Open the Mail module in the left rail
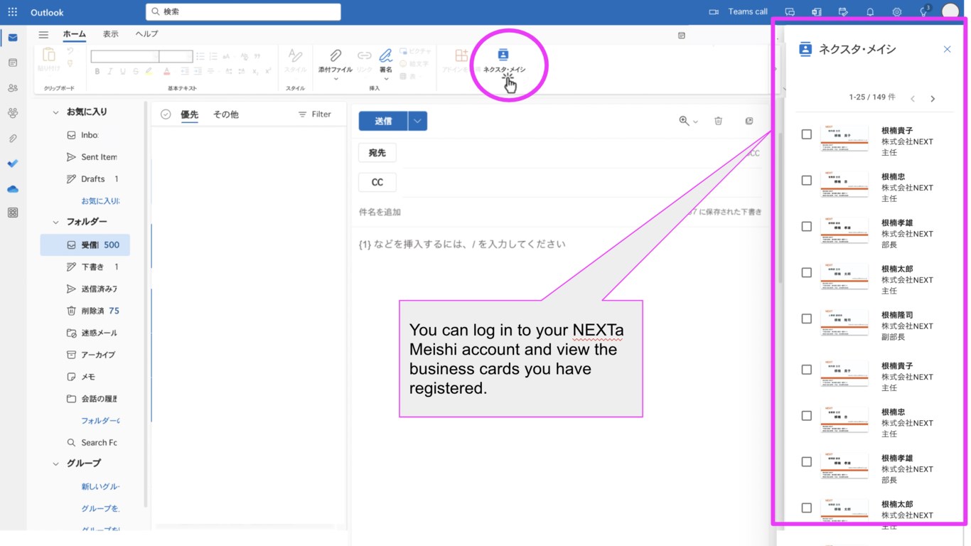 point(13,38)
